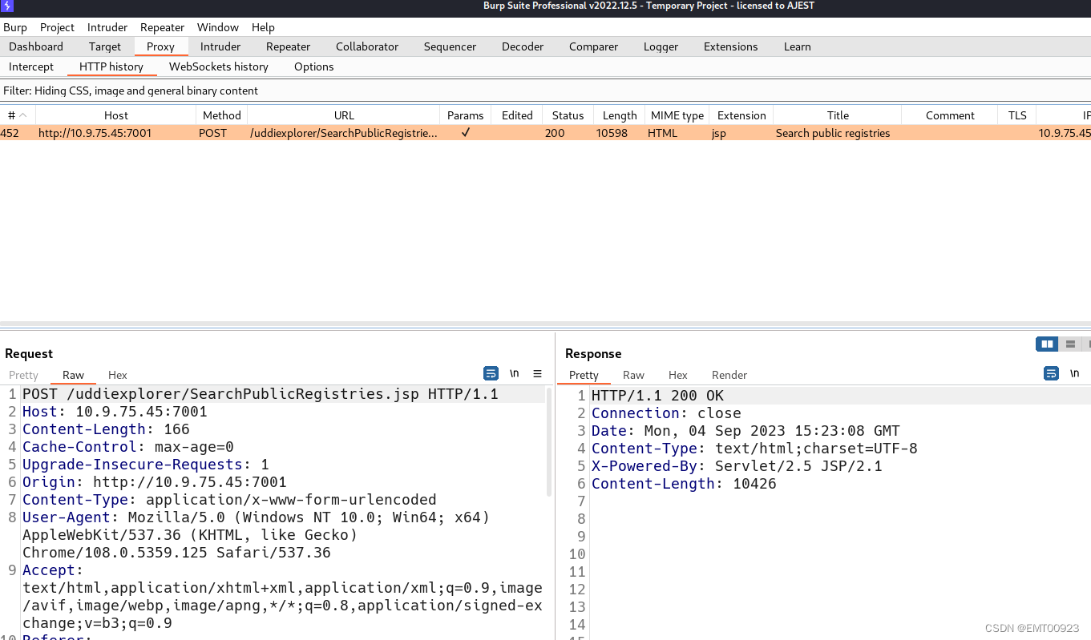
Task: Open the Project menu
Action: (x=57, y=27)
